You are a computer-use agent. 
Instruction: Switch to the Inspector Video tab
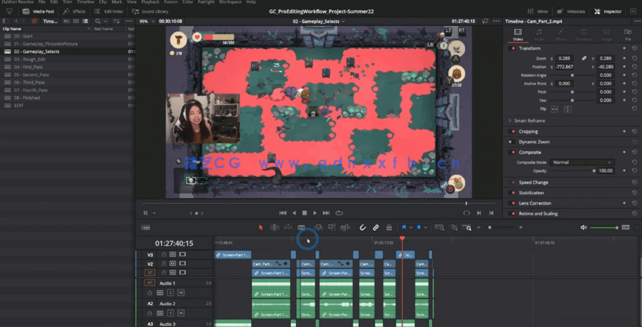[517, 34]
